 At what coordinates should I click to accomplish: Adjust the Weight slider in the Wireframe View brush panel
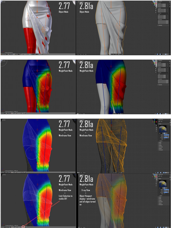[x=166, y=135]
